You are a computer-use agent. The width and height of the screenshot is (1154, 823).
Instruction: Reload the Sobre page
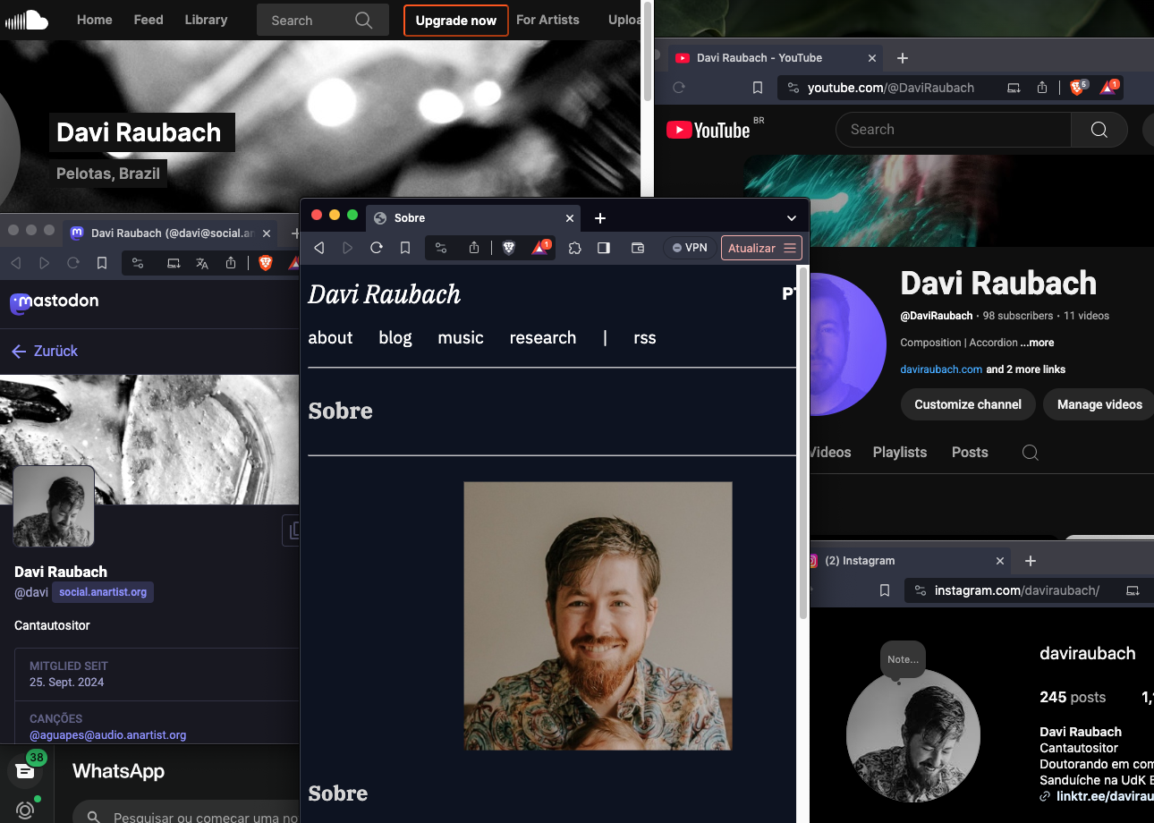377,248
